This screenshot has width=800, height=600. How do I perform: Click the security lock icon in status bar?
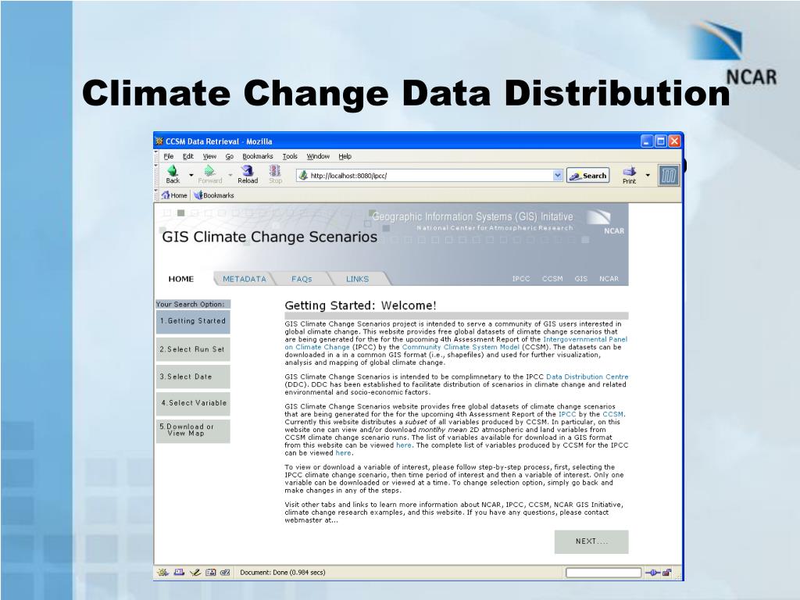point(667,573)
